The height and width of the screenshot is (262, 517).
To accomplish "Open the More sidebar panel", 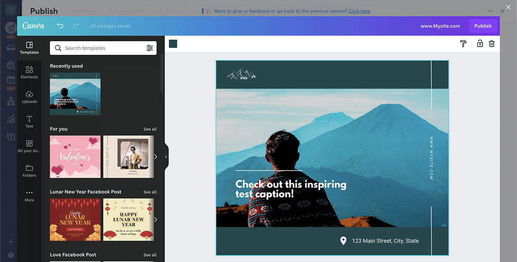I will [x=29, y=196].
